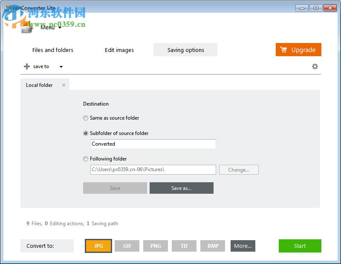Image resolution: width=341 pixels, height=264 pixels.
Task: Click the '9 Files' status text
Action: tap(34, 224)
